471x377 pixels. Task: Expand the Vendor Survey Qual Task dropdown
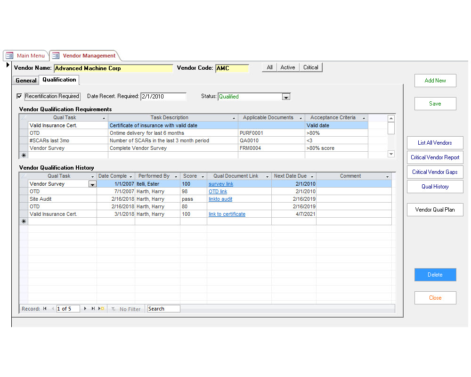pos(92,184)
